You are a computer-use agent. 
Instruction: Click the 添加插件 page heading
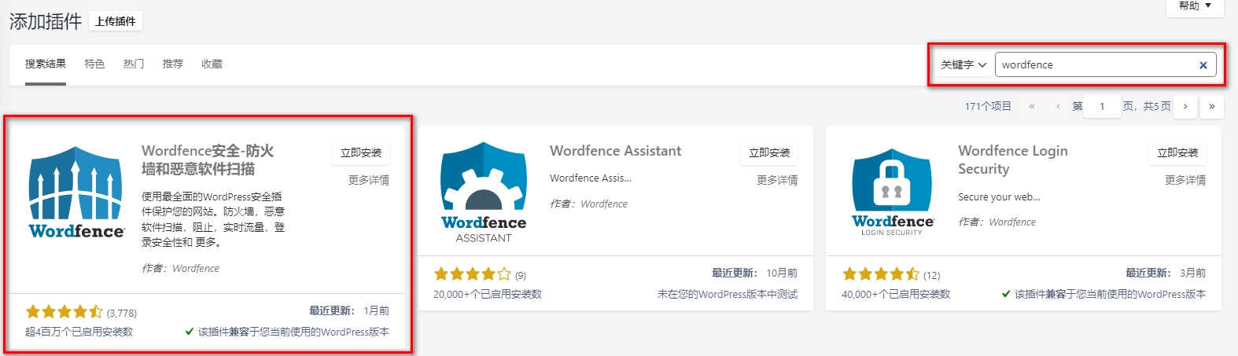pyautogui.click(x=46, y=21)
